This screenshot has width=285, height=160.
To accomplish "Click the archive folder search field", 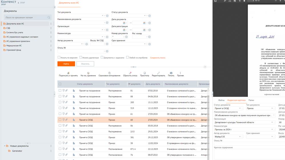I will (26, 18).
